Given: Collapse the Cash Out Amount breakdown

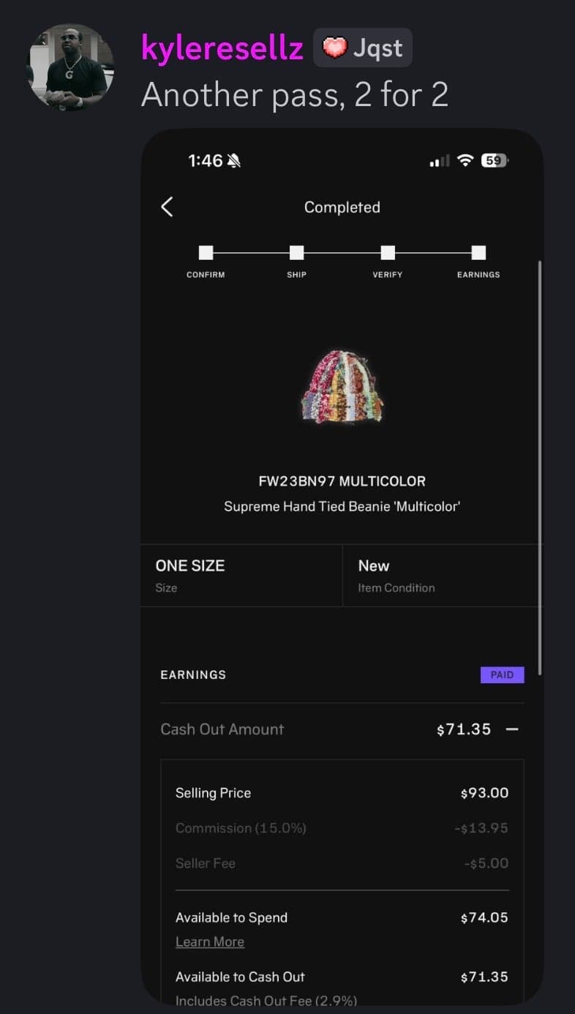Looking at the screenshot, I should click(x=512, y=729).
